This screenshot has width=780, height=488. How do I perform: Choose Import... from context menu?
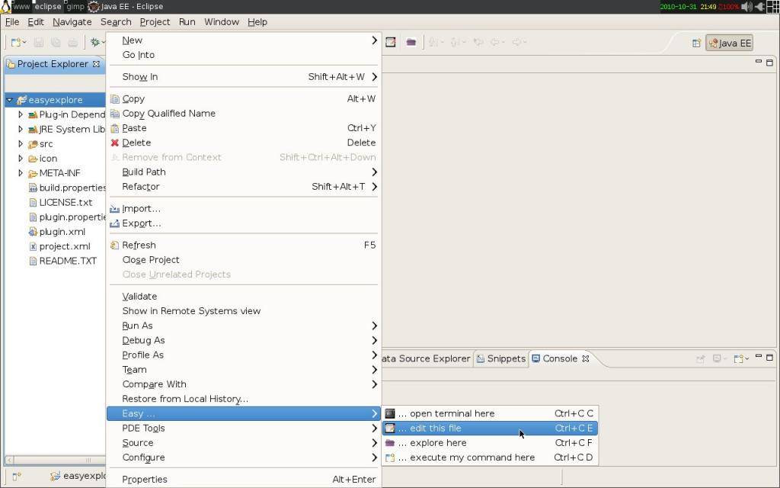click(244, 209)
